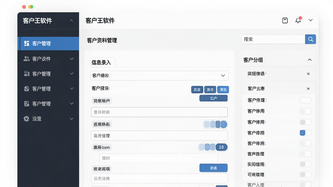
Task: Open the header dropdown chevron next to the bell
Action: click(x=311, y=20)
